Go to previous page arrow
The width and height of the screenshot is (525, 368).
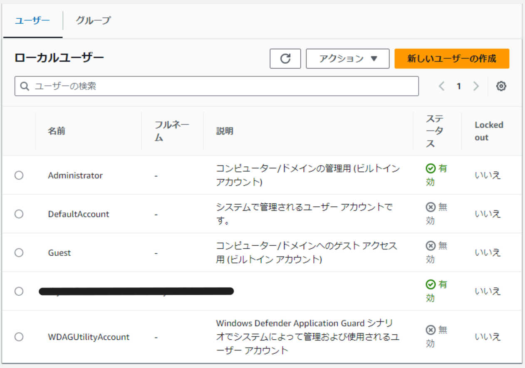[x=441, y=86]
